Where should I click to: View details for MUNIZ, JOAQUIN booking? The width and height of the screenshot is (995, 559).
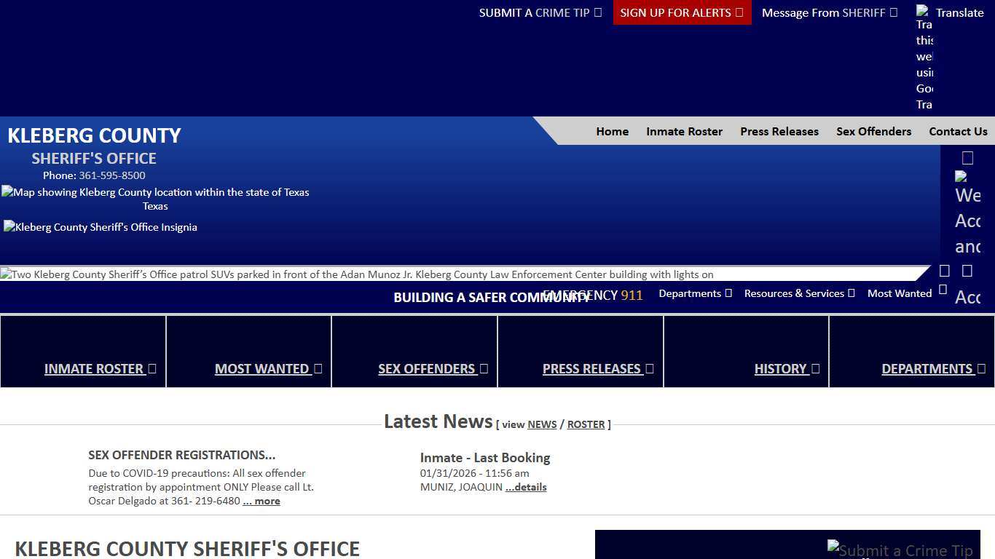(x=526, y=487)
